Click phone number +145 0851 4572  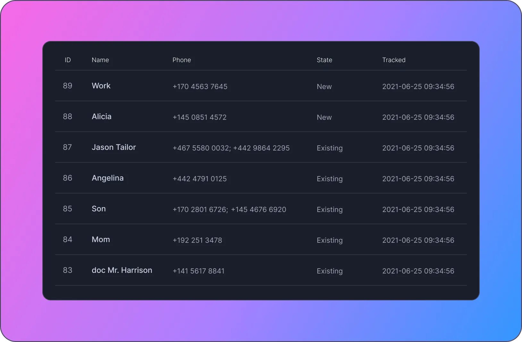[199, 117]
